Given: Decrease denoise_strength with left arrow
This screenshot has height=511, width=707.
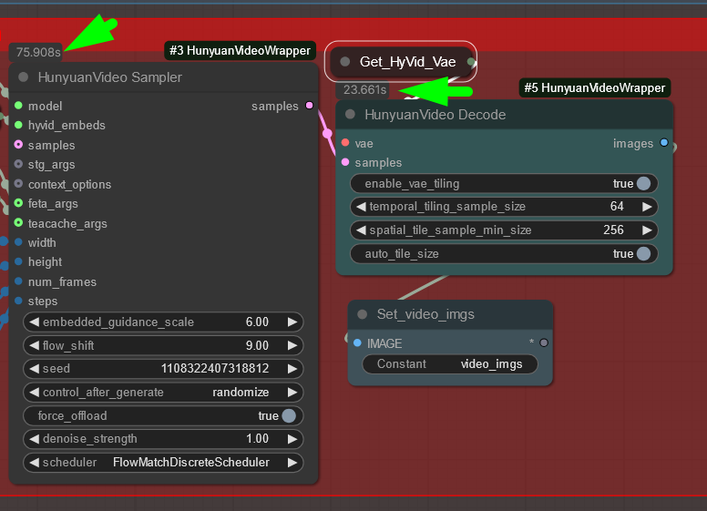Looking at the screenshot, I should [x=34, y=439].
